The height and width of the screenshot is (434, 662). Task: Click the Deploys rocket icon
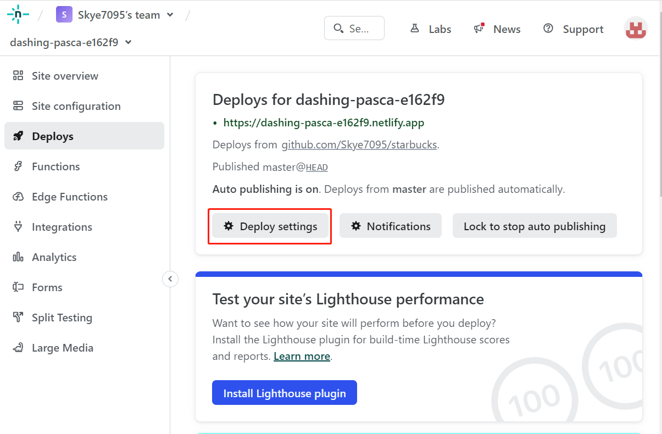click(x=18, y=136)
